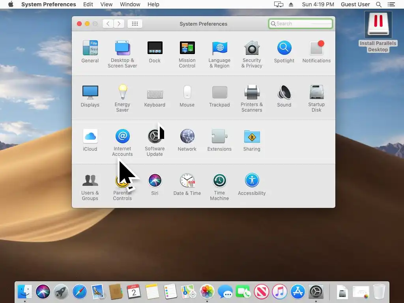Open Reminders from the Dock
404x303 pixels.
(x=170, y=292)
